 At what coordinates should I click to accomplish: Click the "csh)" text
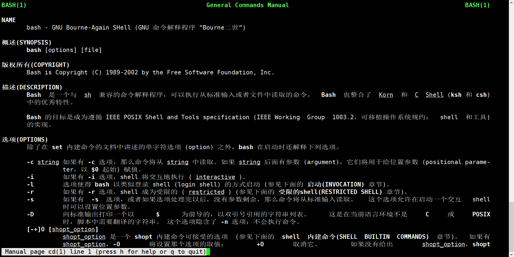(483, 95)
